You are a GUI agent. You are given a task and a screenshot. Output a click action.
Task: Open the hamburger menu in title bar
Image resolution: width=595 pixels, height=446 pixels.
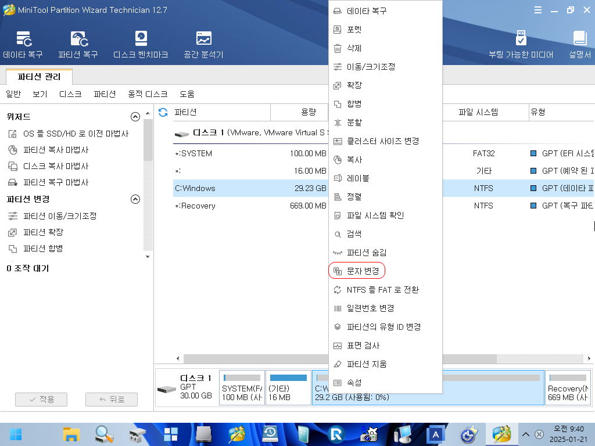537,10
